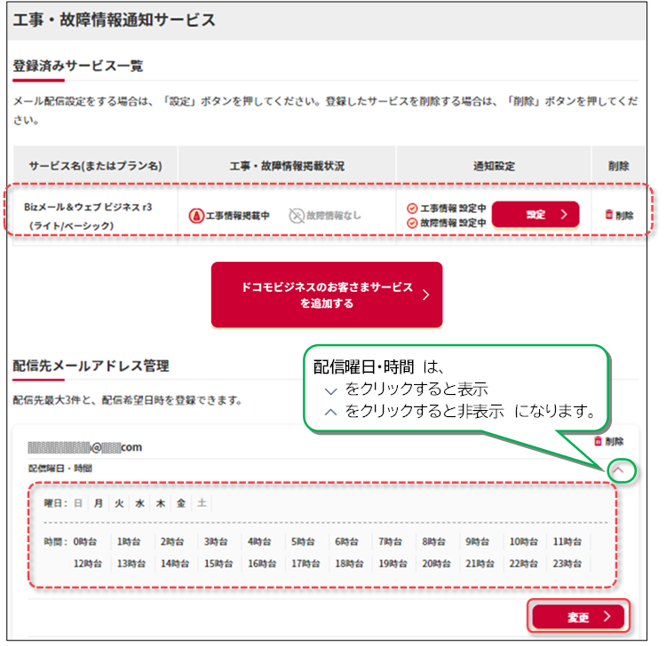Click the 配信先メールアドレス管理 heading
Viewport: 666px width, 646px height.
pos(91,366)
